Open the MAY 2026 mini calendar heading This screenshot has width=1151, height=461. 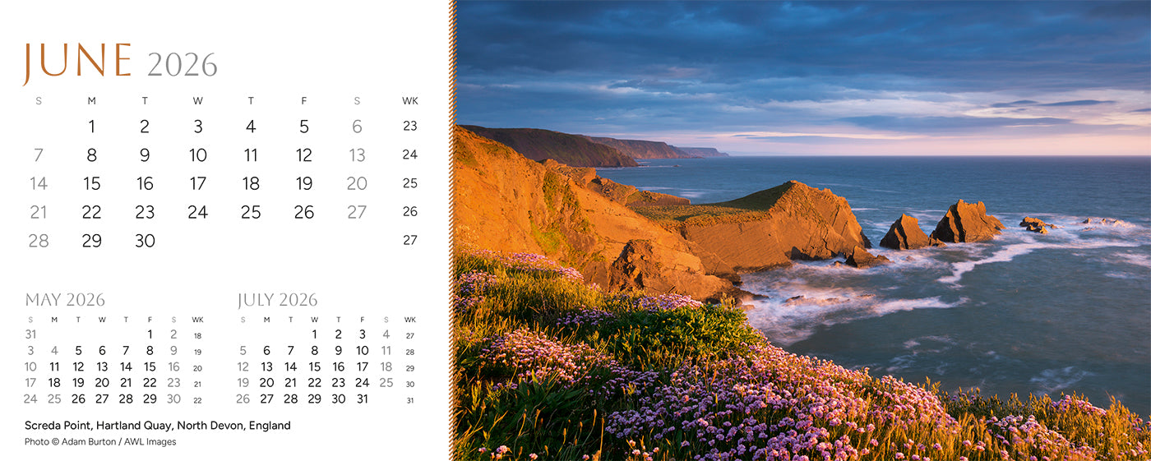(x=65, y=300)
